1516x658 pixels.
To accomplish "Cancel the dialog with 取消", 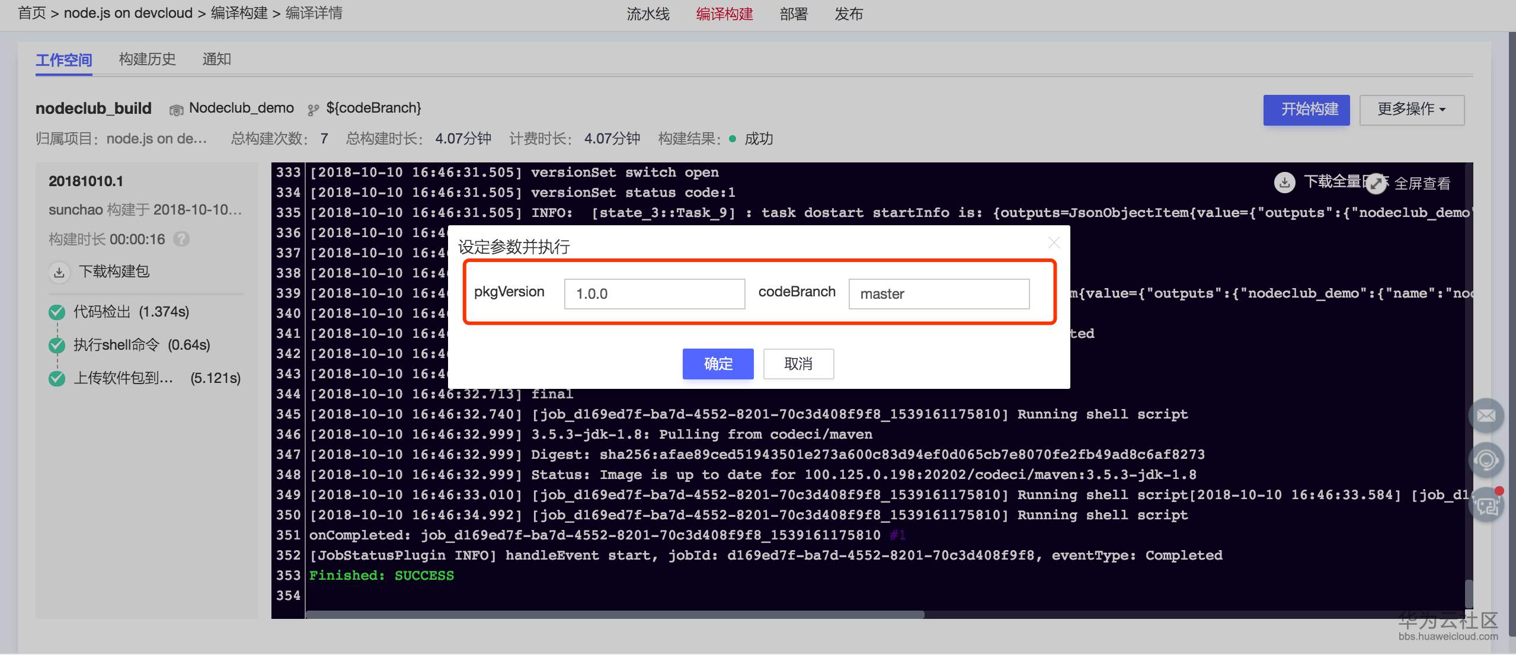I will [798, 363].
